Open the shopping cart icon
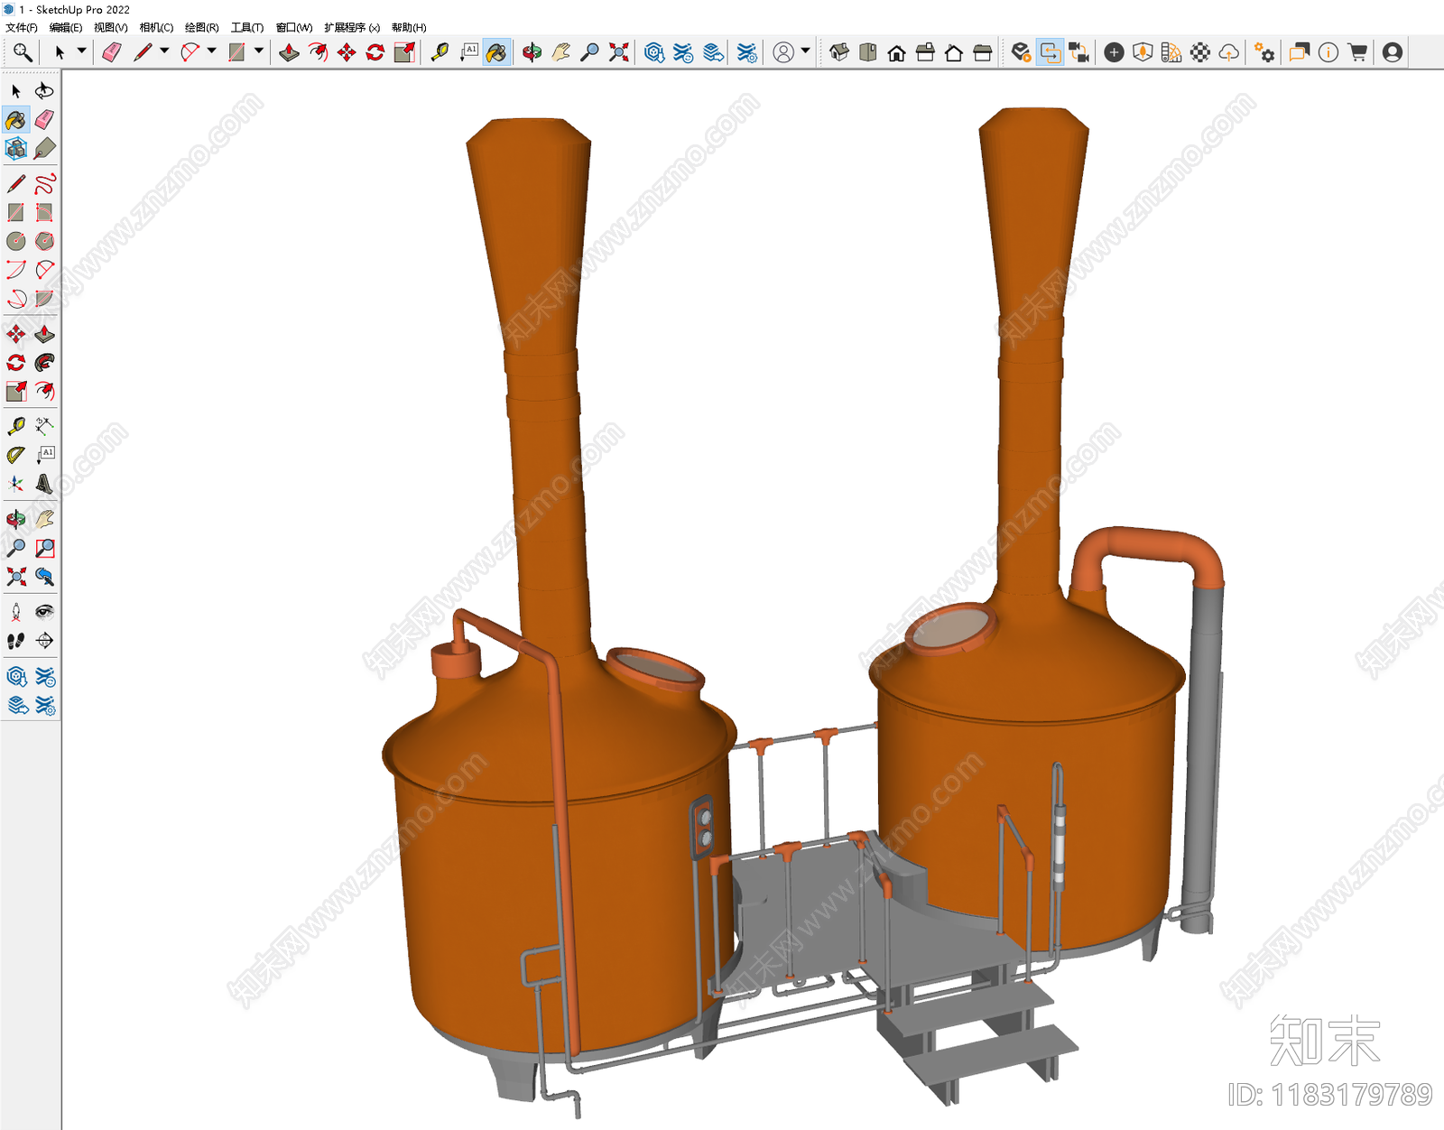Image resolution: width=1444 pixels, height=1130 pixels. pyautogui.click(x=1357, y=52)
